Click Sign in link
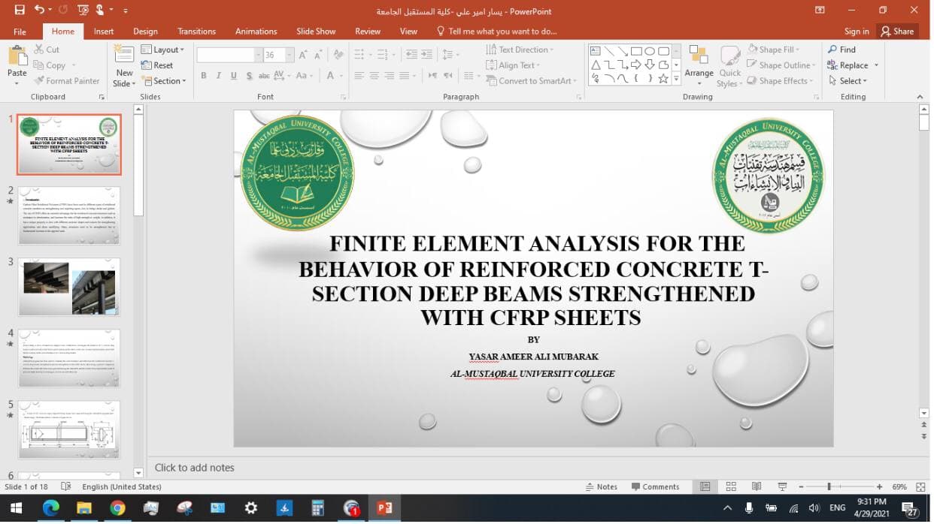Viewport: 934px width, 524px height. pyautogui.click(x=857, y=32)
